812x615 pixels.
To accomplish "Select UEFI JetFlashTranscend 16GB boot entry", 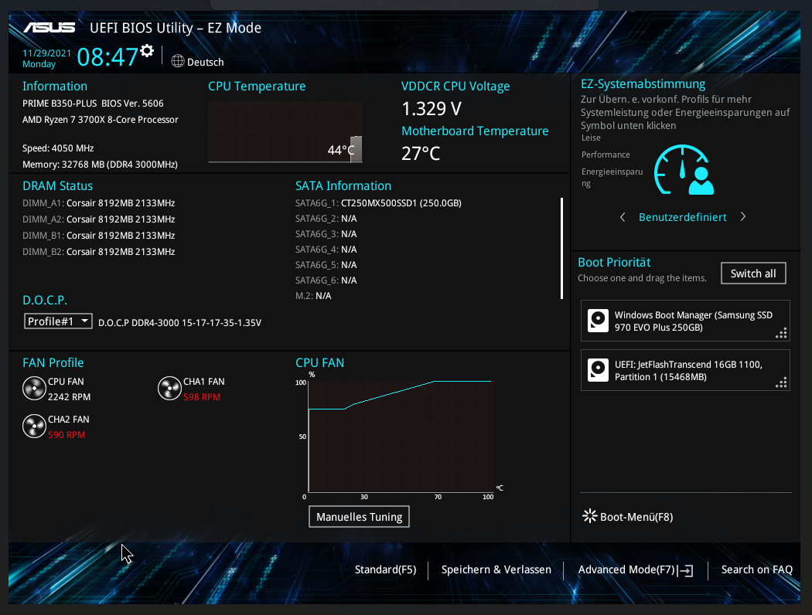I will 685,370.
